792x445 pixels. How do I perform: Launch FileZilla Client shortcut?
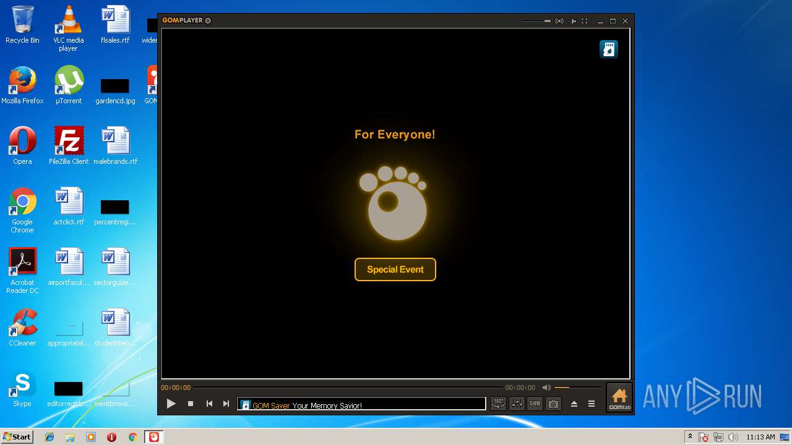tap(69, 146)
